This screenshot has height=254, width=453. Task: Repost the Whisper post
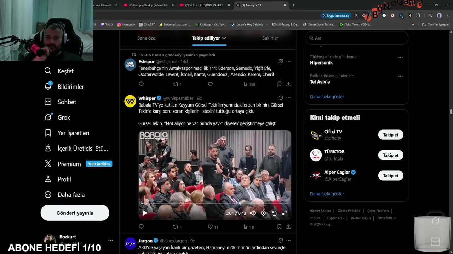(x=177, y=227)
